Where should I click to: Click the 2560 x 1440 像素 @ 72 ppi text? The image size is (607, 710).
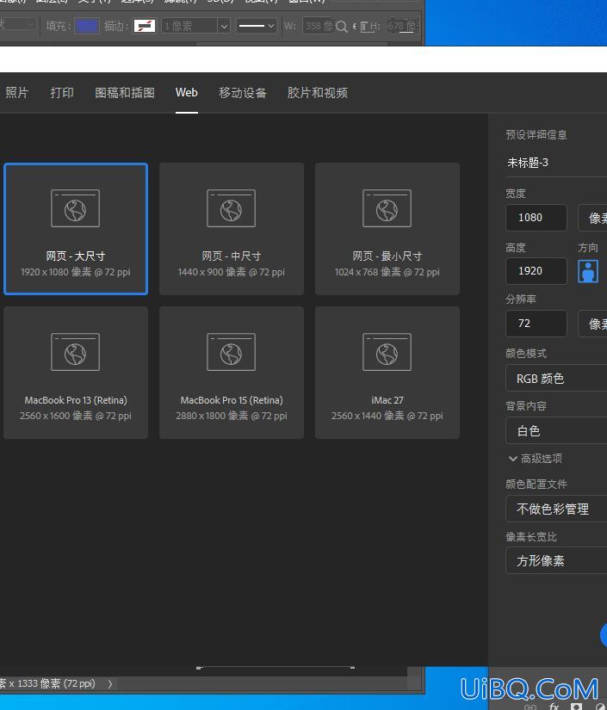click(387, 416)
